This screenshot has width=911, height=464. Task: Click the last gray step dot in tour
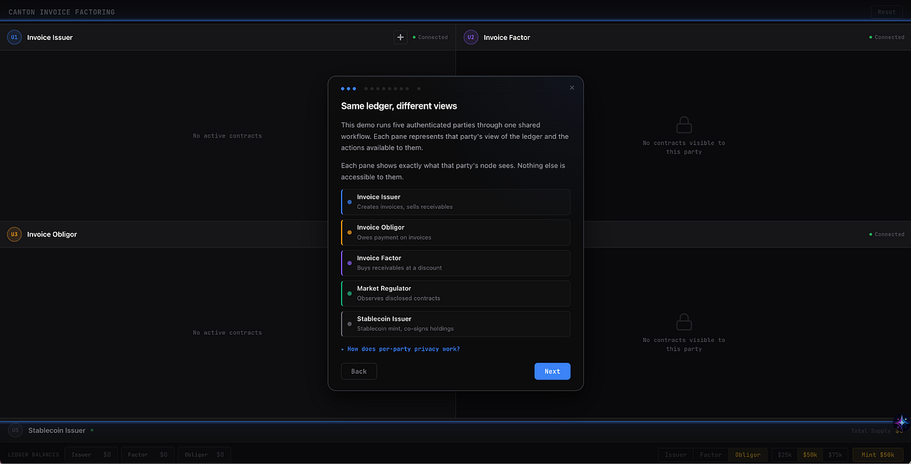419,89
